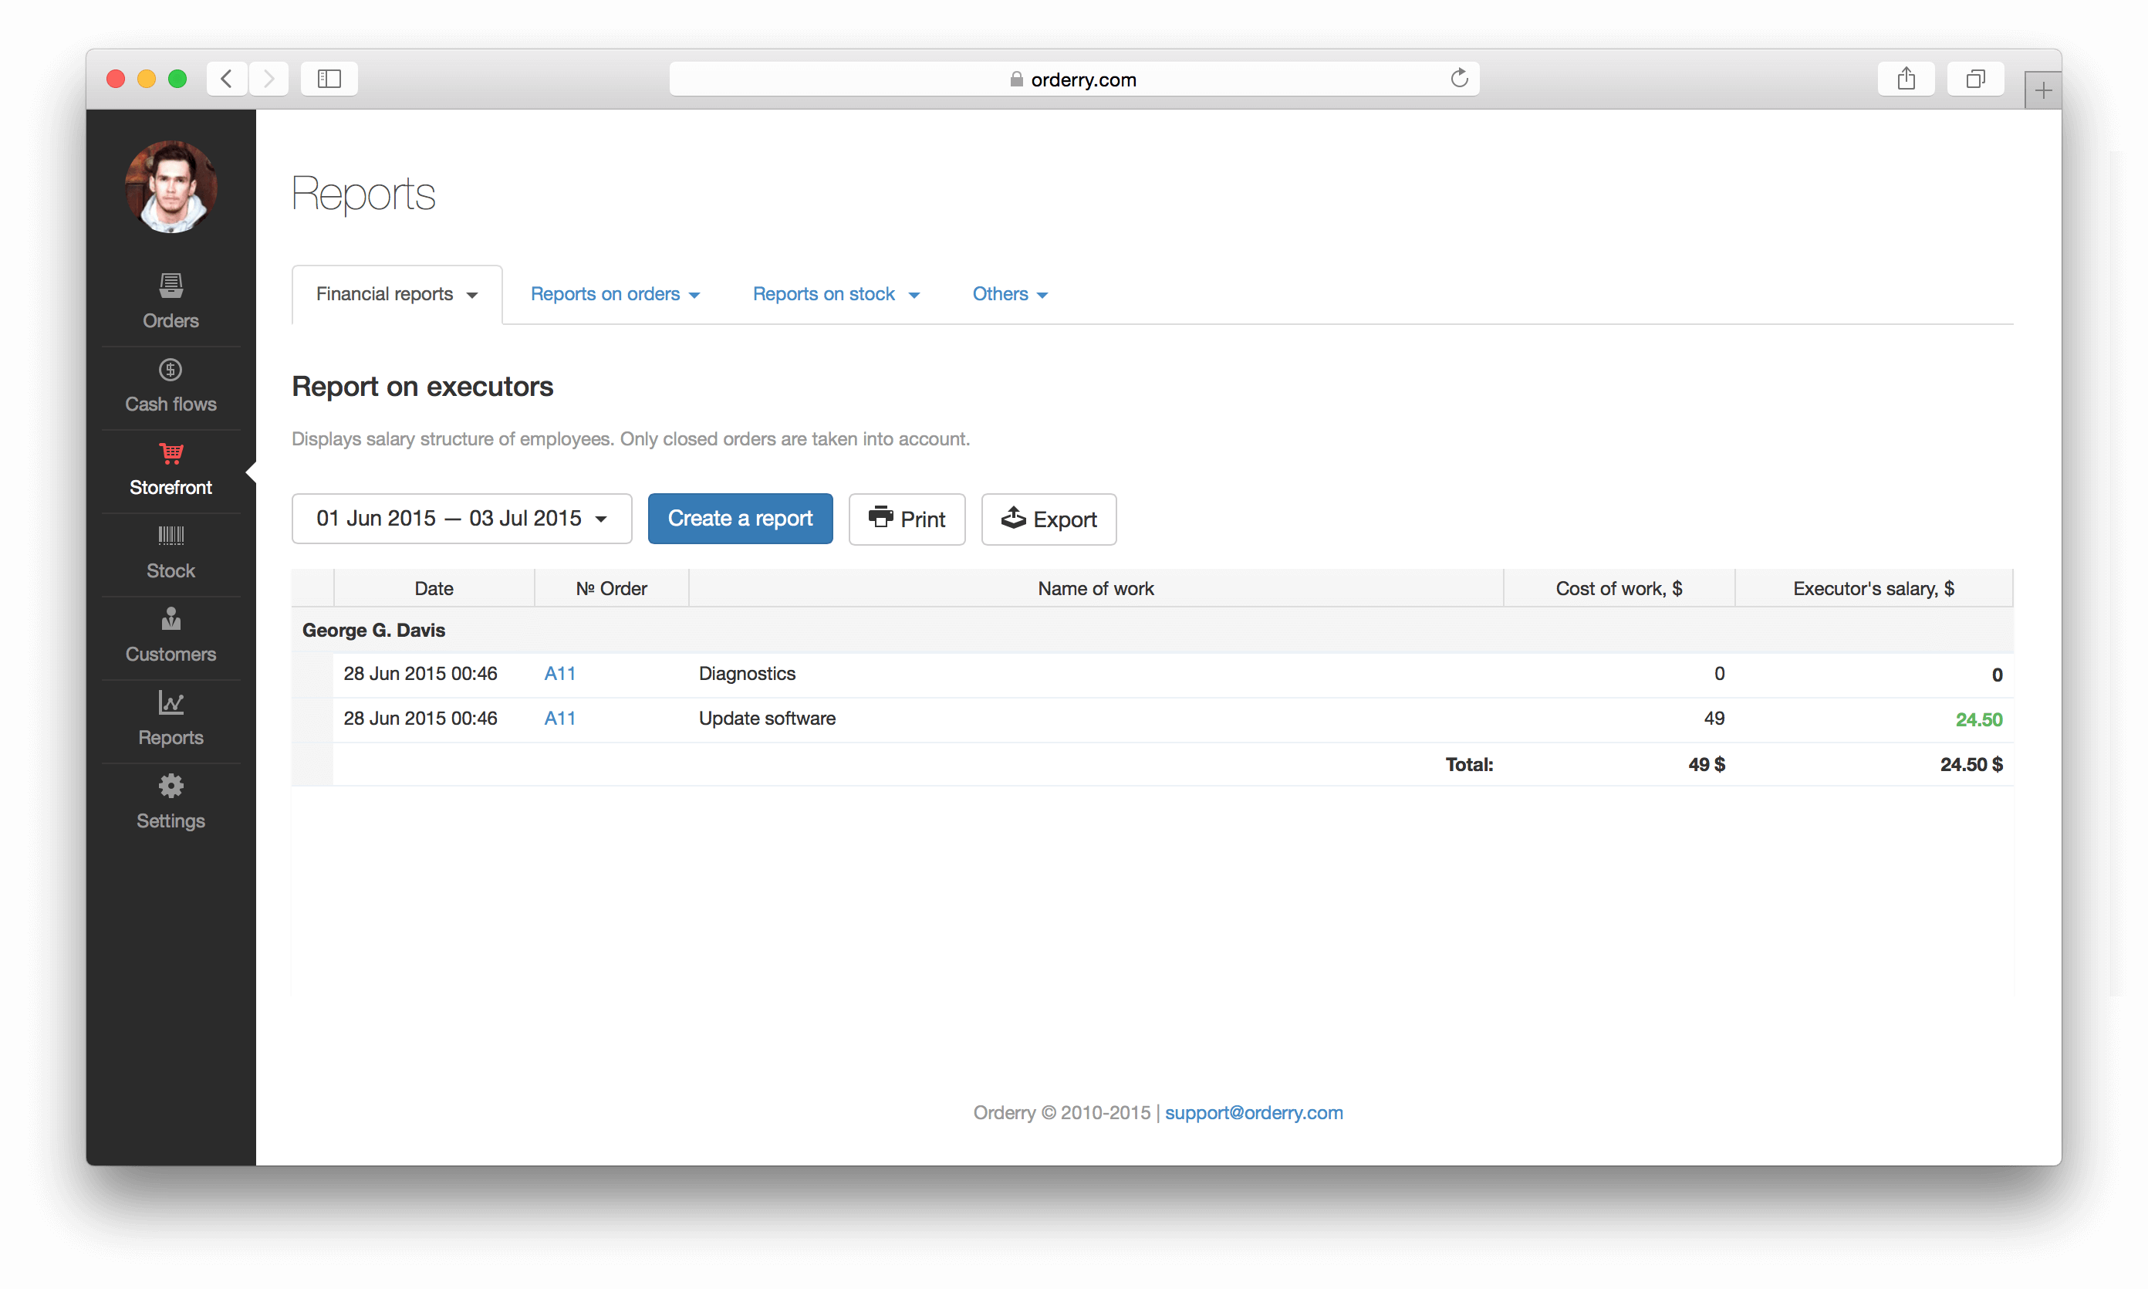Follow the support@orderry.com link

tap(1254, 1113)
